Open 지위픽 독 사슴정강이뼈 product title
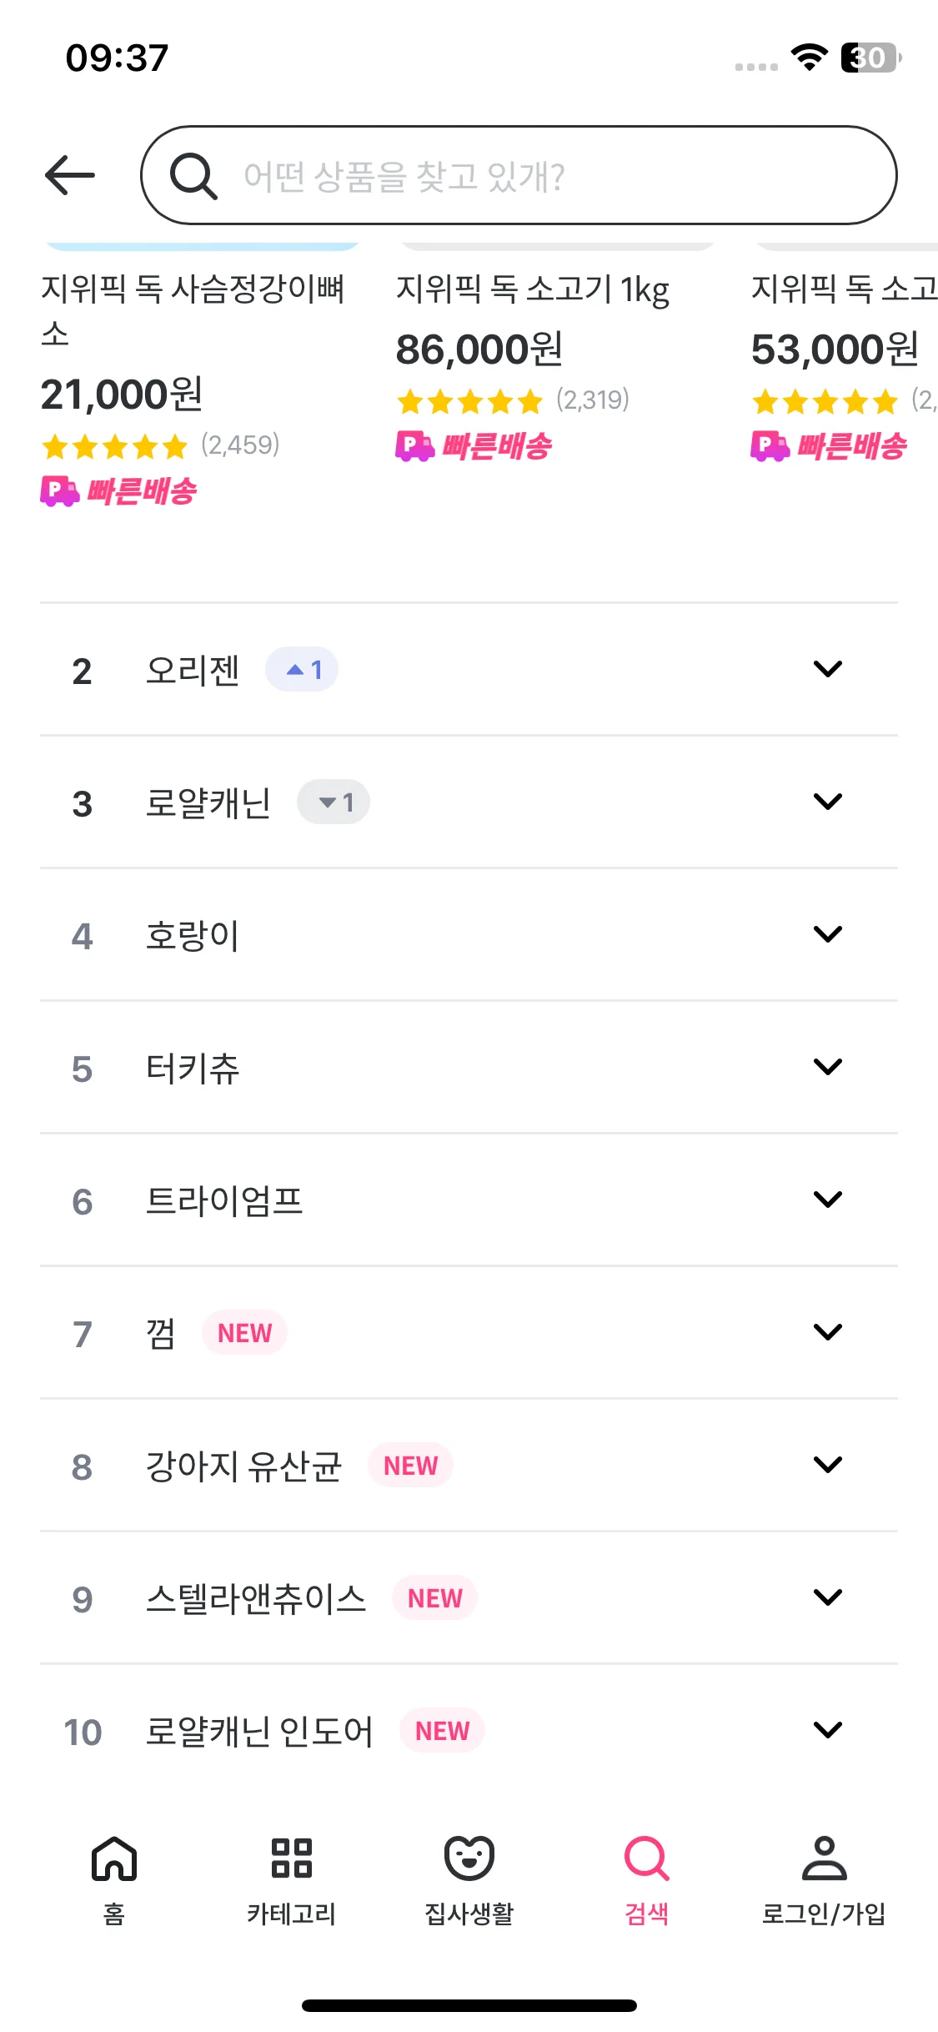The height and width of the screenshot is (2032, 938). tap(193, 311)
